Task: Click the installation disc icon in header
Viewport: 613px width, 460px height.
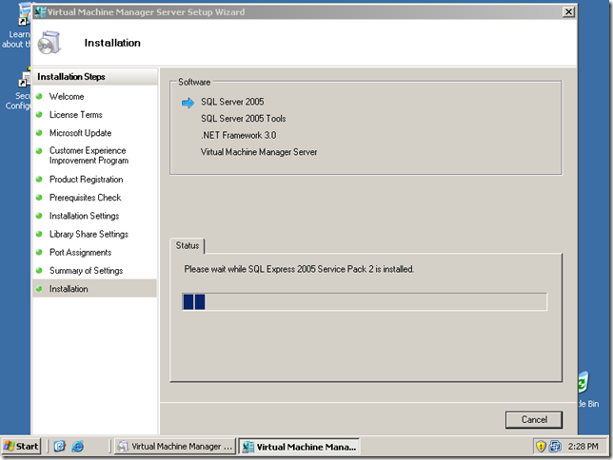Action: tap(49, 43)
